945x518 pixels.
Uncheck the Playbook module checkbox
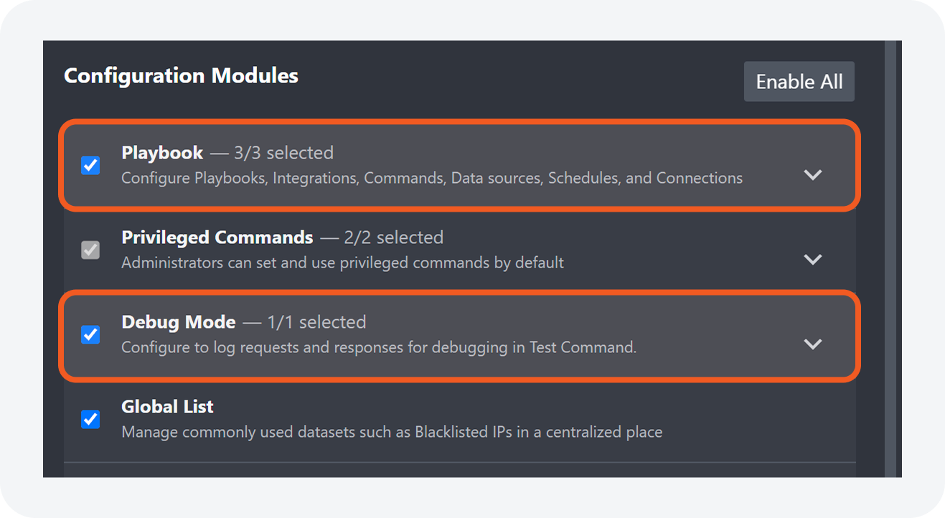tap(90, 166)
